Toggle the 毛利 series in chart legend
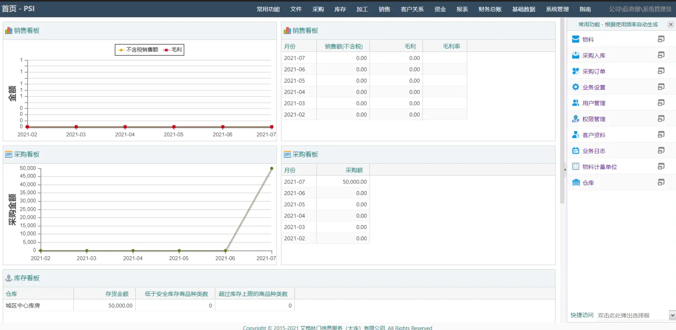The height and width of the screenshot is (330, 676). point(172,50)
